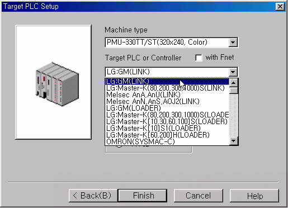Open the Machine type dropdown arrow
The image size is (288, 208).
click(233, 42)
